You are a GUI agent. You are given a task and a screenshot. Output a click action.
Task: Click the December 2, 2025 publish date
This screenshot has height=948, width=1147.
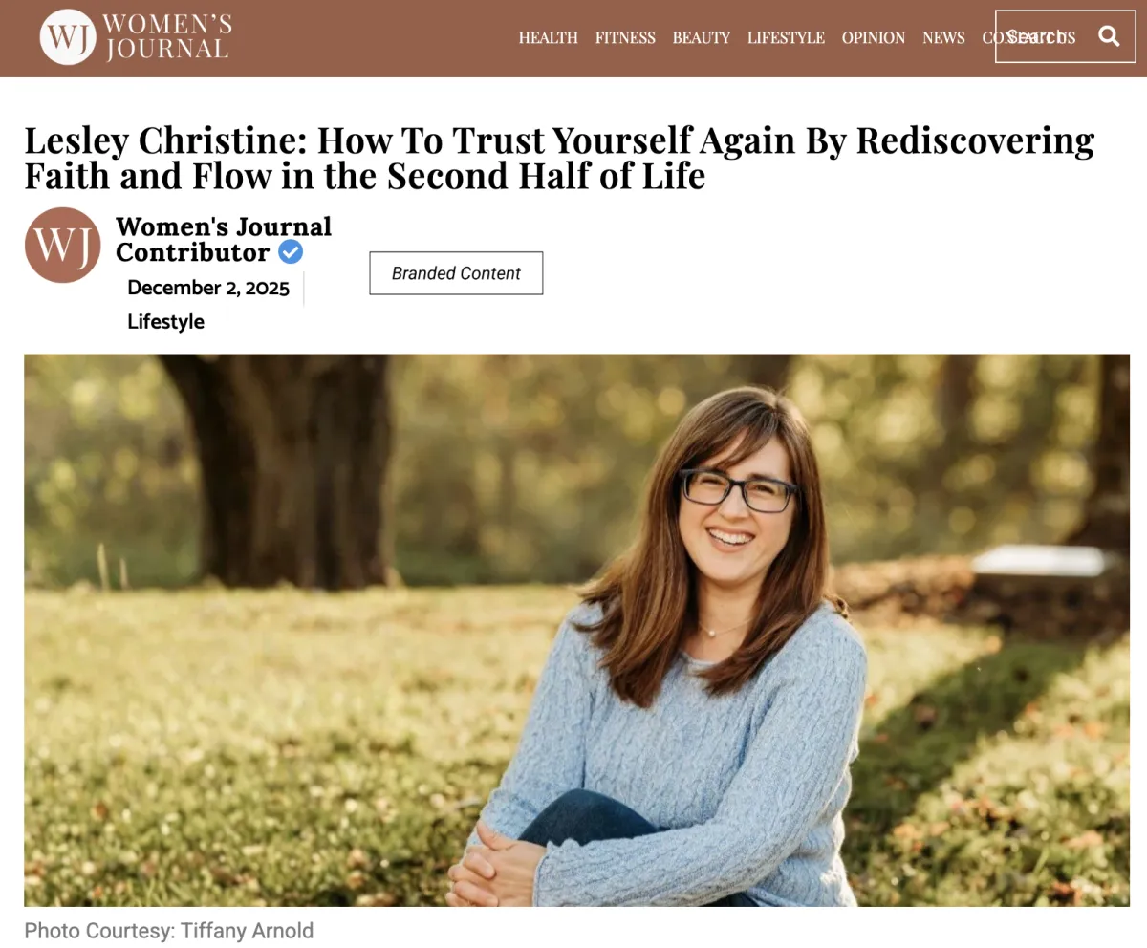208,288
